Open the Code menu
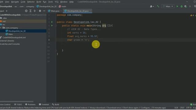Screen dimensions: 196x110 [x=23, y=2]
